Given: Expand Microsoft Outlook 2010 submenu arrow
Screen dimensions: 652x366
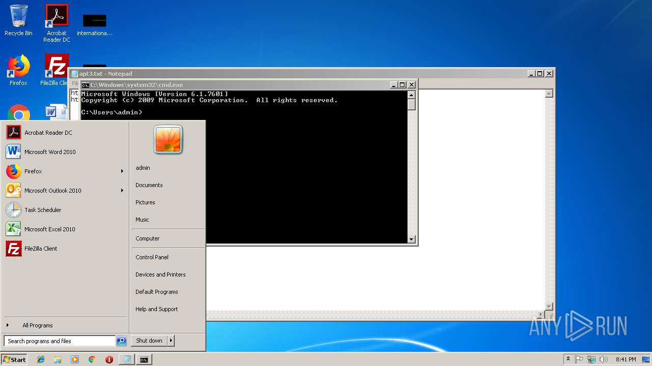Looking at the screenshot, I should point(122,191).
